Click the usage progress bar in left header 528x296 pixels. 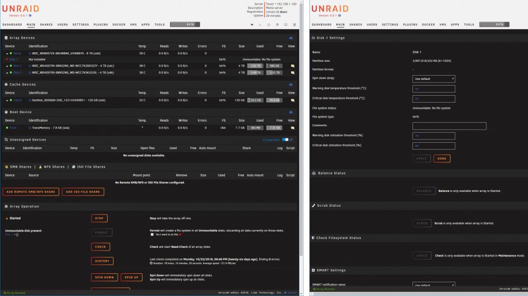tap(185, 24)
